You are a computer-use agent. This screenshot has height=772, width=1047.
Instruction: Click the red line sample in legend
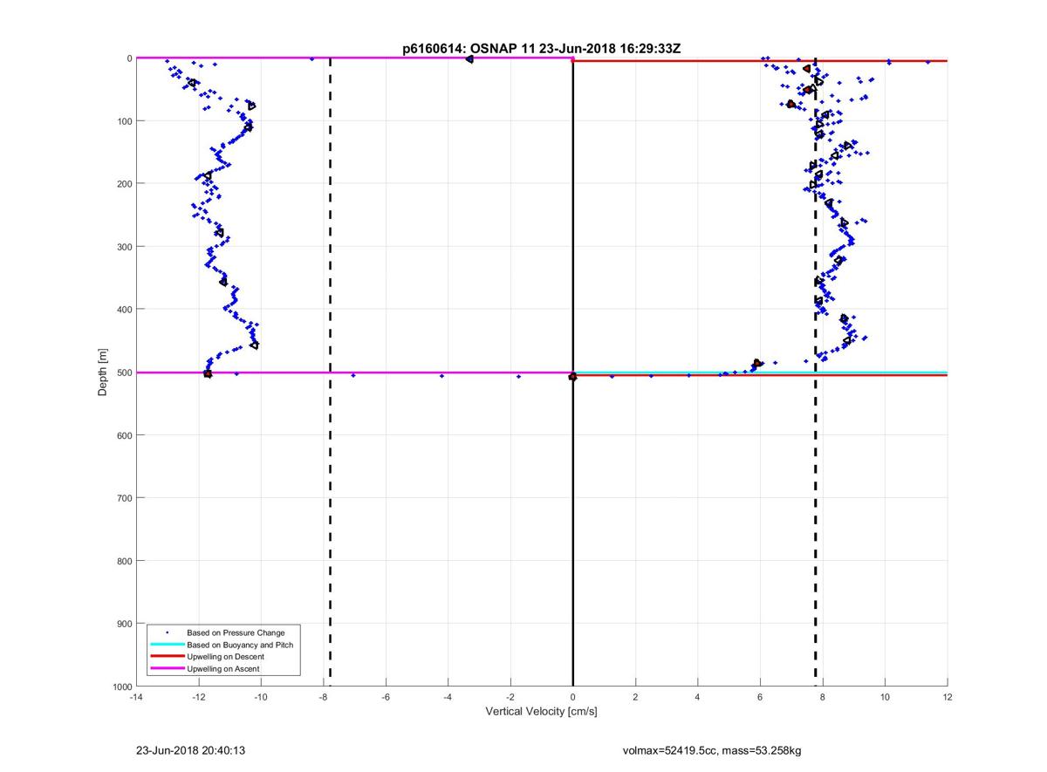(167, 656)
